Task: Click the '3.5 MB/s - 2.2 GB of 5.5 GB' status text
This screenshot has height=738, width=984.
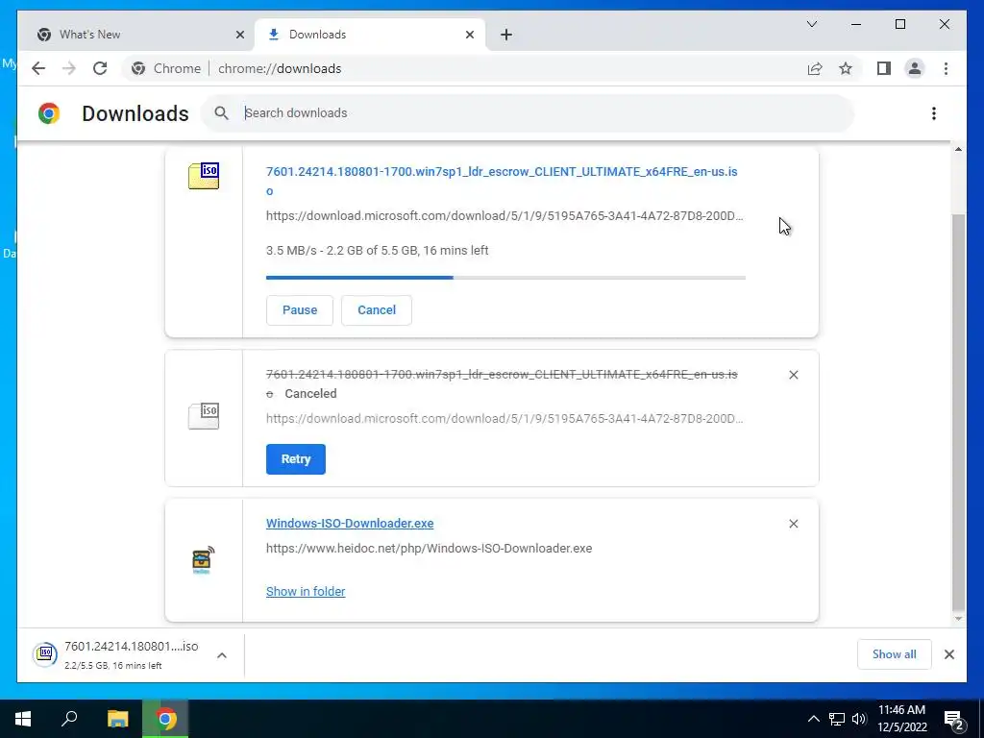Action: [377, 251]
